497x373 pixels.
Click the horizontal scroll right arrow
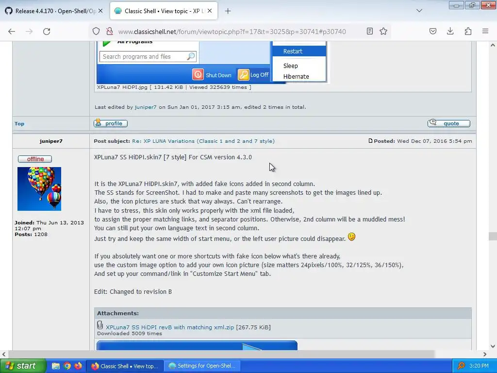(485, 354)
